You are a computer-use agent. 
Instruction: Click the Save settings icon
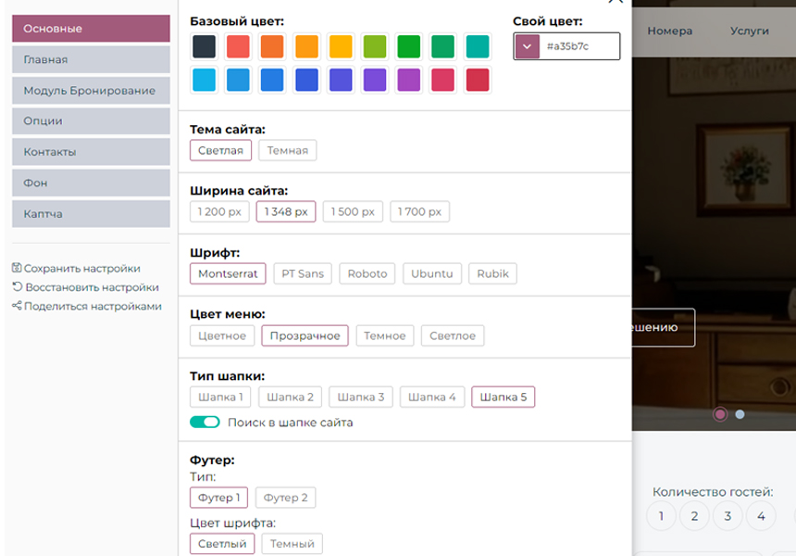[17, 268]
